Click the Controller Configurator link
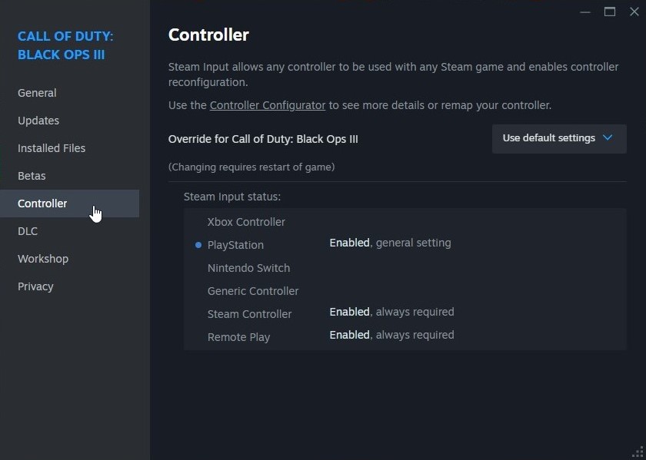This screenshot has height=460, width=646. point(268,105)
